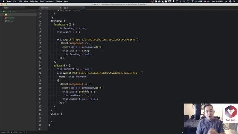This screenshot has width=238, height=134.
Task: Click 'this.users = [];' on line 15
Action: 68,32
